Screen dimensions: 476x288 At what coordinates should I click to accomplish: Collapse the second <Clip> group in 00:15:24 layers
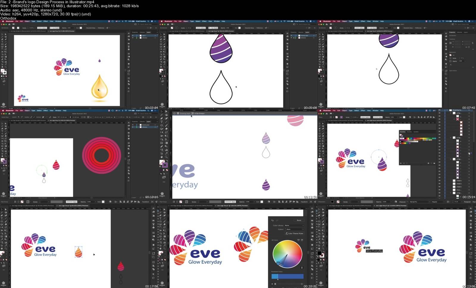(451, 137)
